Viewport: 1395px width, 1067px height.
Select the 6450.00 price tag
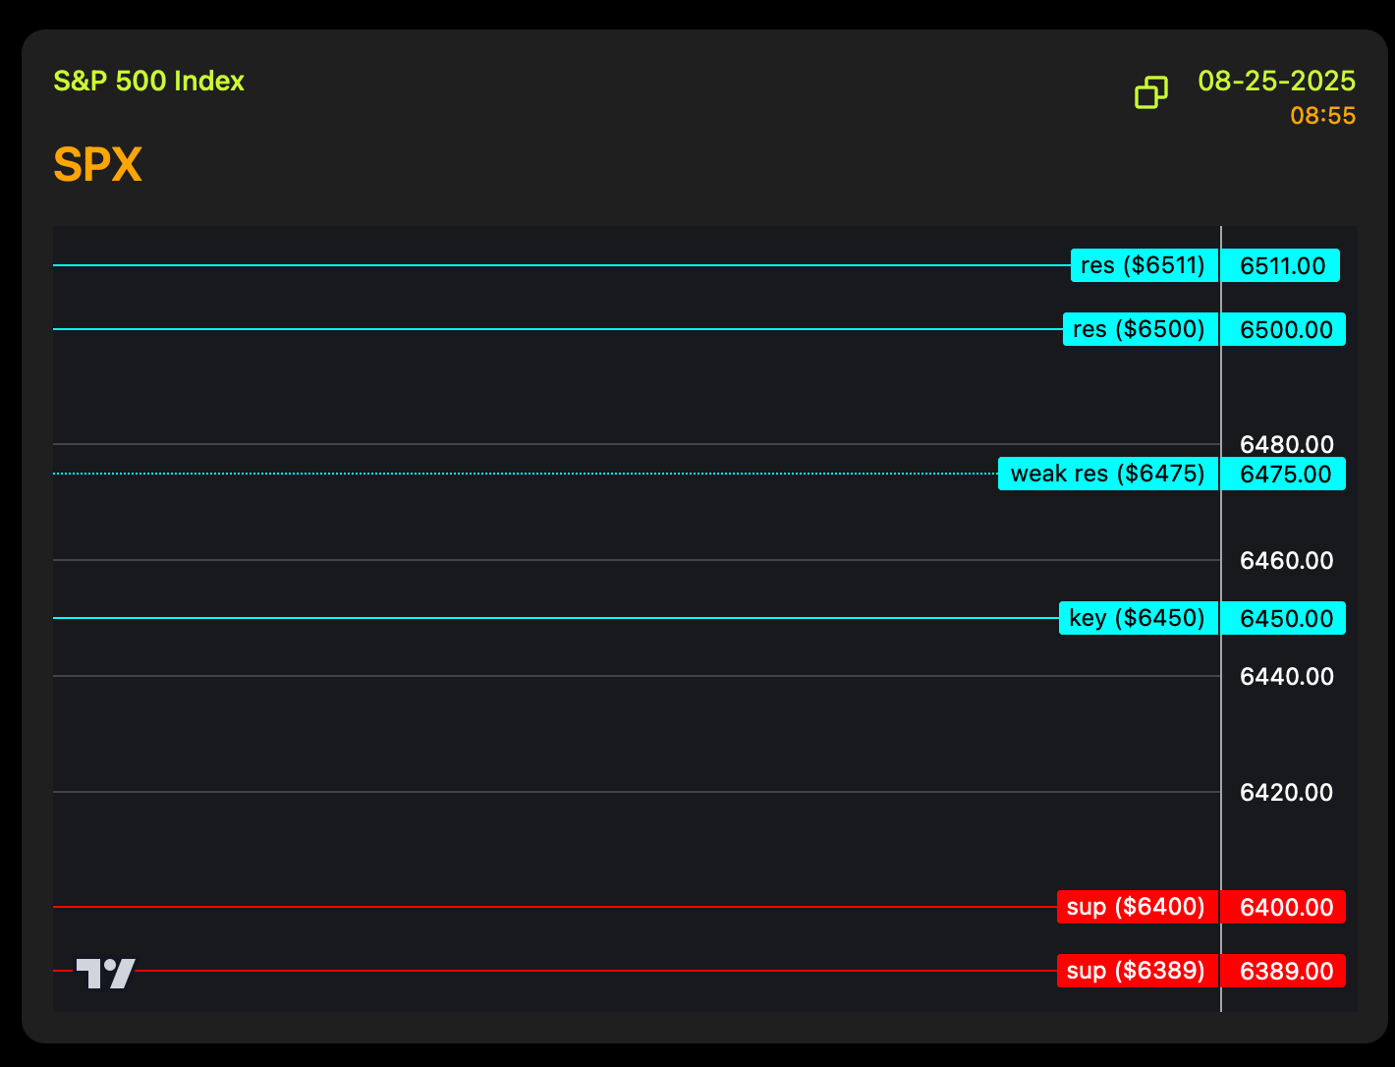(1284, 618)
